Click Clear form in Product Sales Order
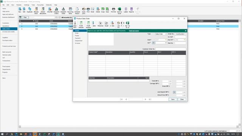 tap(75, 25)
